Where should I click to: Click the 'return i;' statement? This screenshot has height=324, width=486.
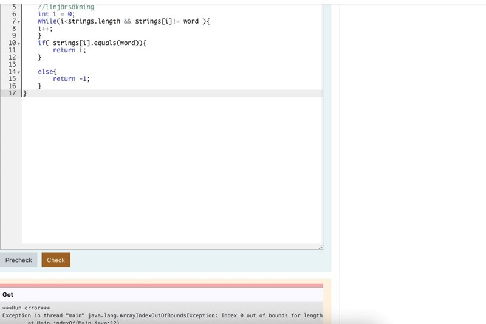[x=69, y=50]
